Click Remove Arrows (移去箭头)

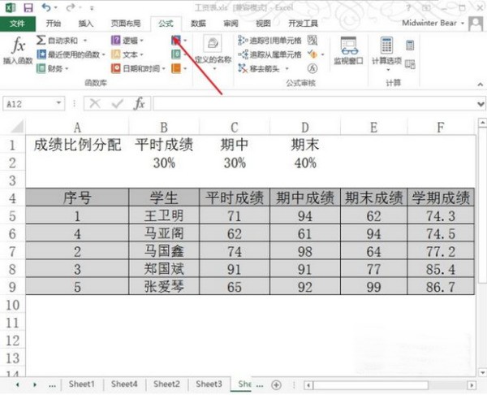pos(260,68)
